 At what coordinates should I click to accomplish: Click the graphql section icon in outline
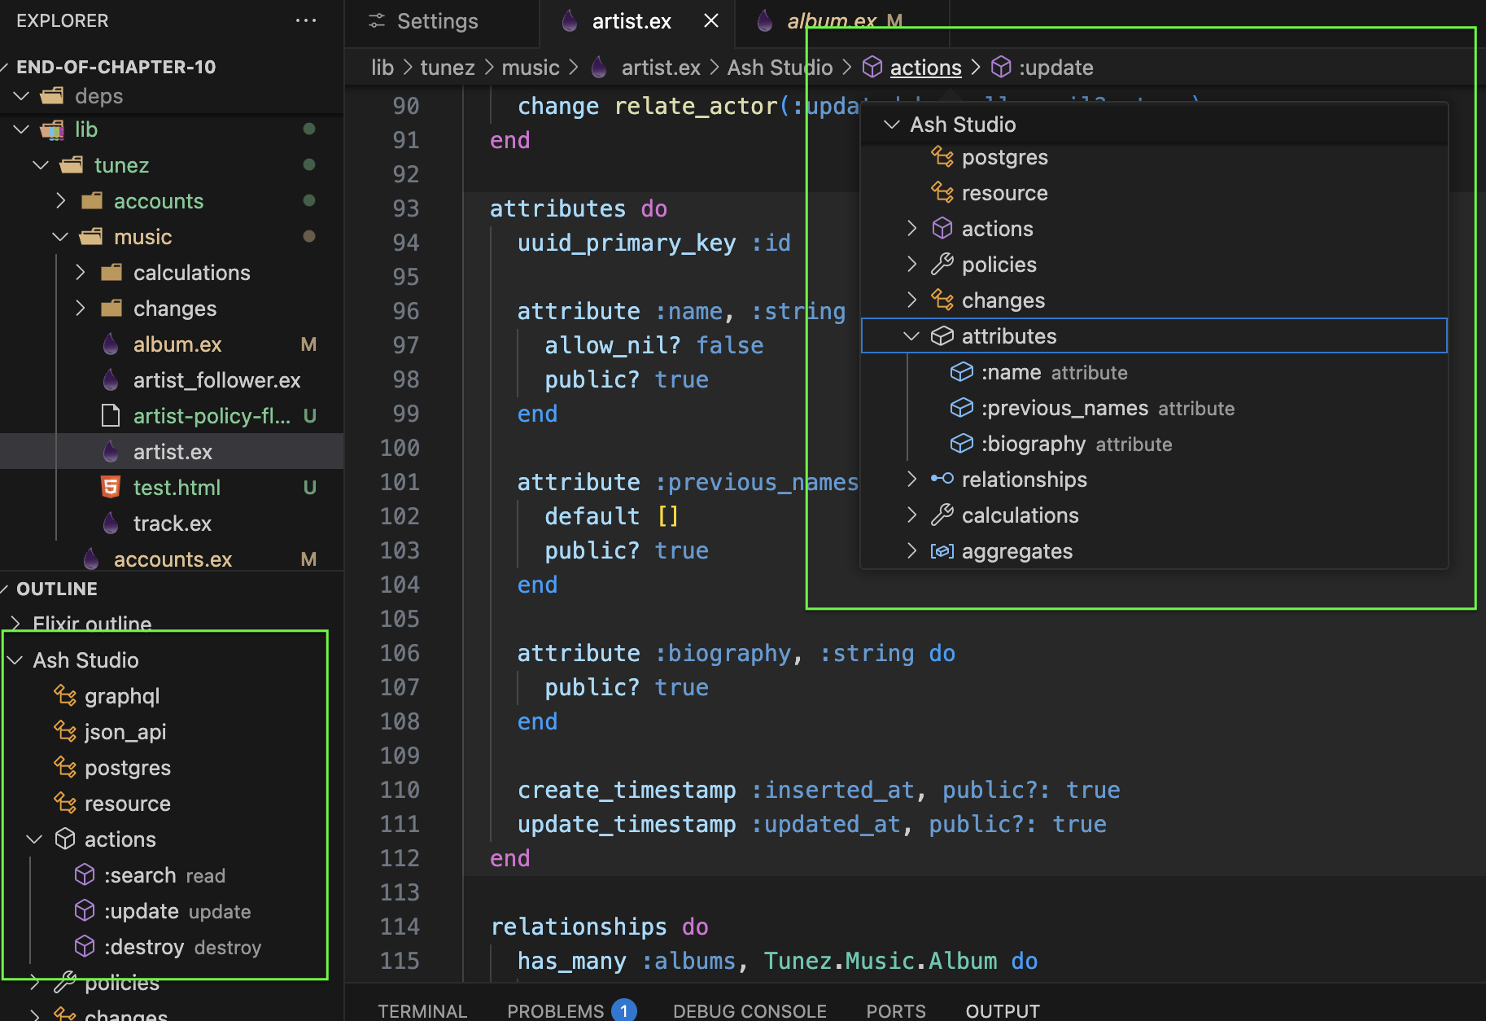tap(65, 696)
